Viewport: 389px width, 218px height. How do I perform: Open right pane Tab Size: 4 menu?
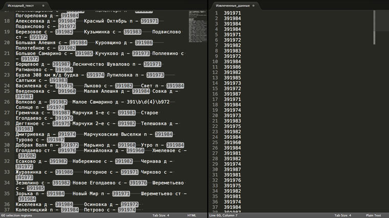[343, 215]
